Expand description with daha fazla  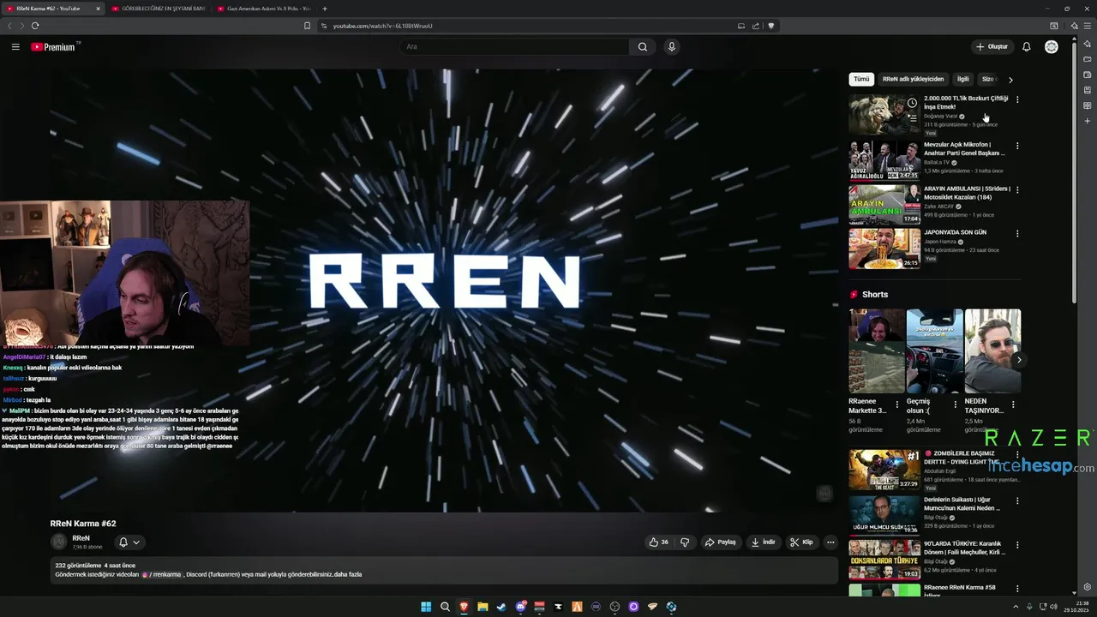(348, 574)
